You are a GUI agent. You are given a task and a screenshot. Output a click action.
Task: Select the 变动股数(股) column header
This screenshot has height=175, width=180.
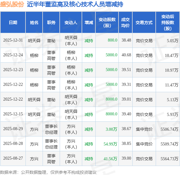point(107,23)
